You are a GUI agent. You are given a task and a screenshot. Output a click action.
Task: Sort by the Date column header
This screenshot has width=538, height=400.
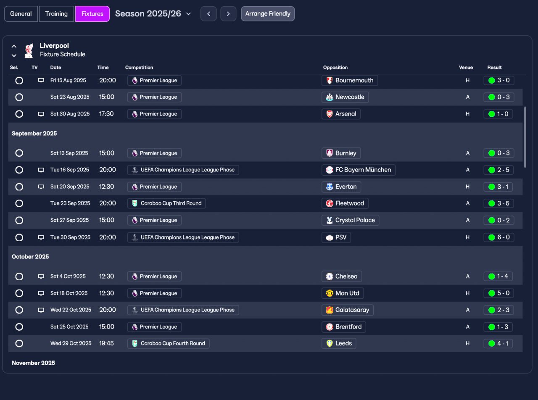coord(55,68)
